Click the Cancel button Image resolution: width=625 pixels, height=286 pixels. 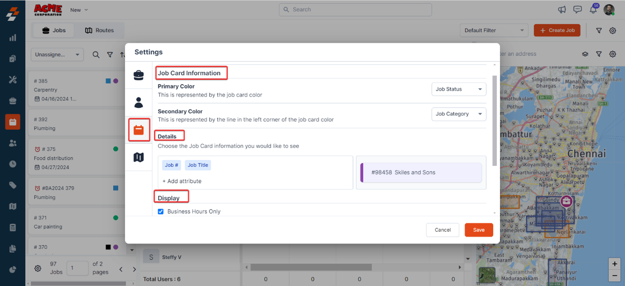click(443, 230)
